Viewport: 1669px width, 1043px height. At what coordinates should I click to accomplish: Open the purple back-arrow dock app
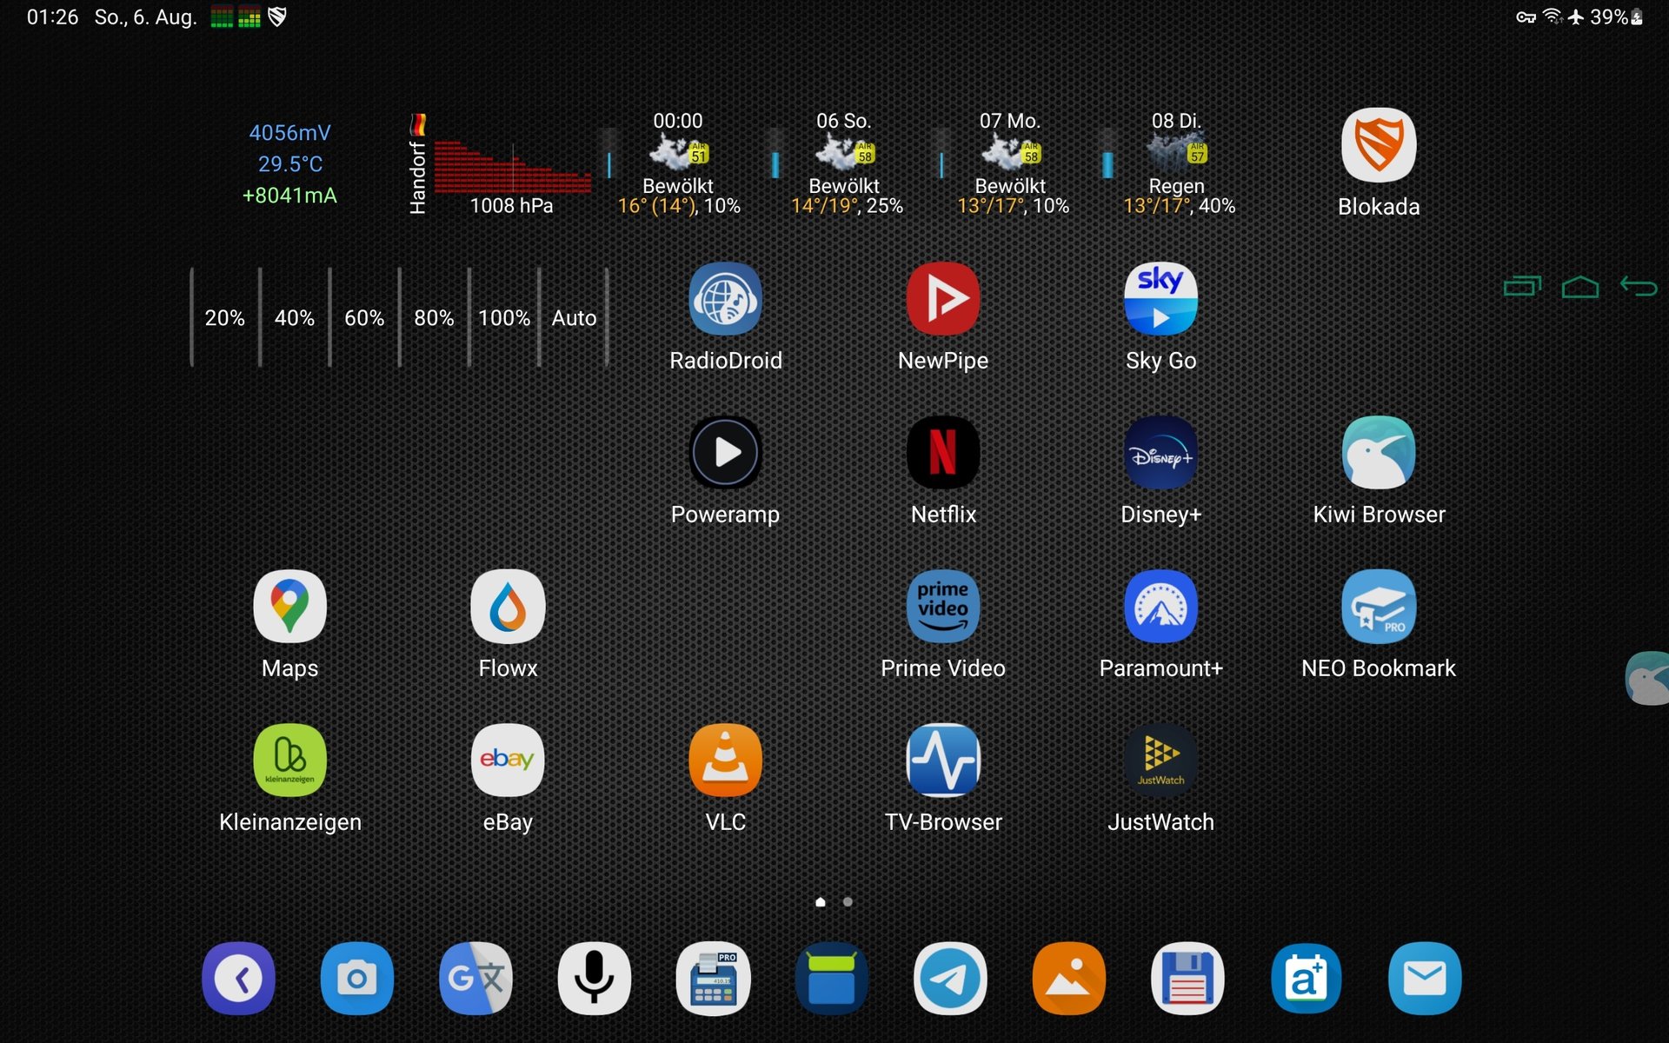[239, 979]
